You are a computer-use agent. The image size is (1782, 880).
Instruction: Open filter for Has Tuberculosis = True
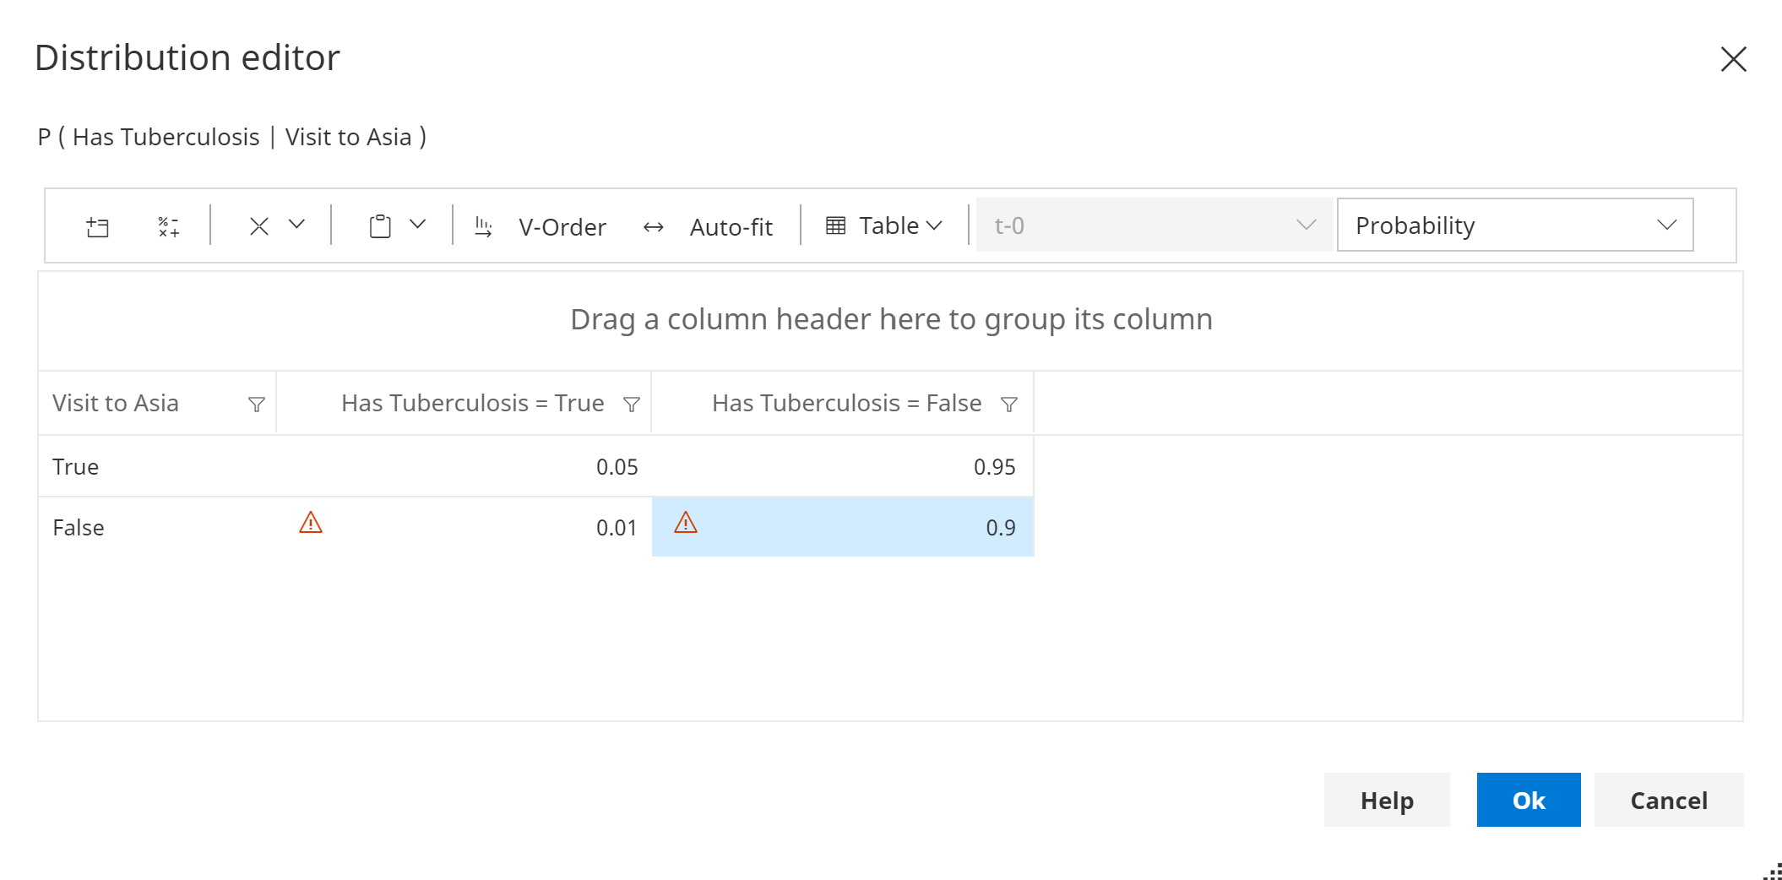click(x=631, y=405)
